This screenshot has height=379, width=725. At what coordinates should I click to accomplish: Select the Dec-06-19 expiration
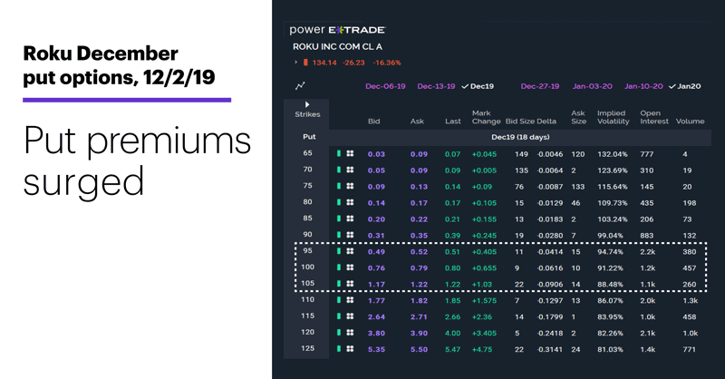point(385,86)
